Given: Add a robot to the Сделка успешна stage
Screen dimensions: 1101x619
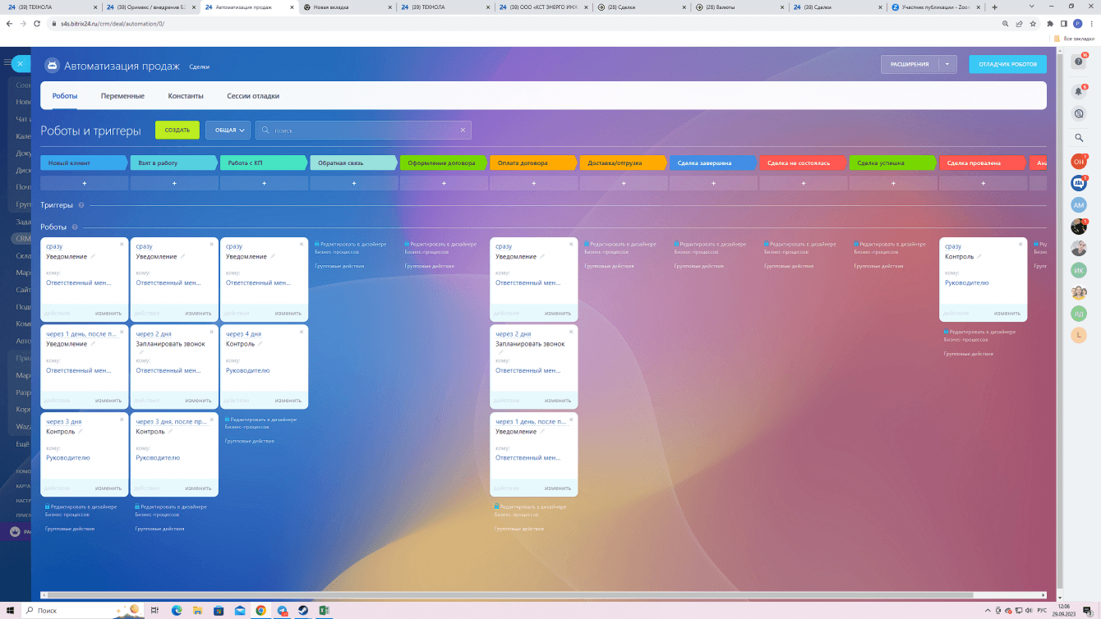Looking at the screenshot, I should click(x=893, y=183).
